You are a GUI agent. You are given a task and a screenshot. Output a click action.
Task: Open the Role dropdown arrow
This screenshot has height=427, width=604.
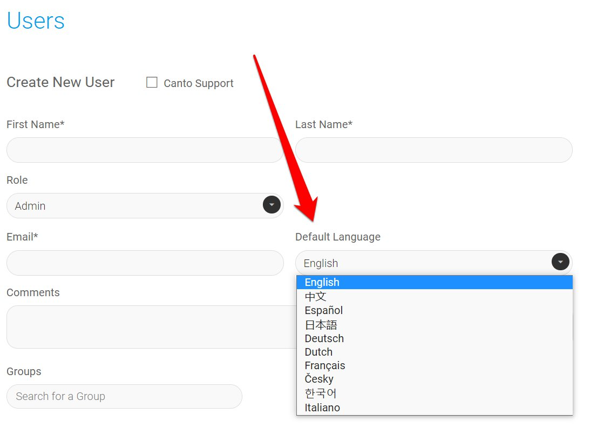coord(272,205)
